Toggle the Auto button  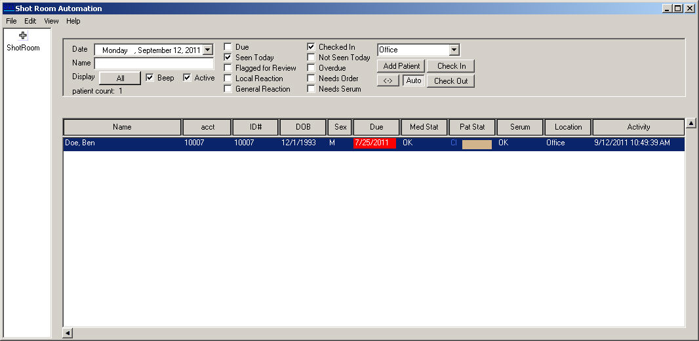pos(414,81)
